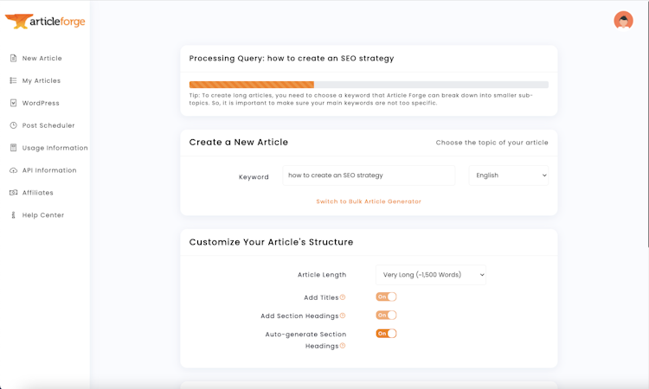649x389 pixels.
Task: Open the user avatar profile menu
Action: [x=623, y=21]
